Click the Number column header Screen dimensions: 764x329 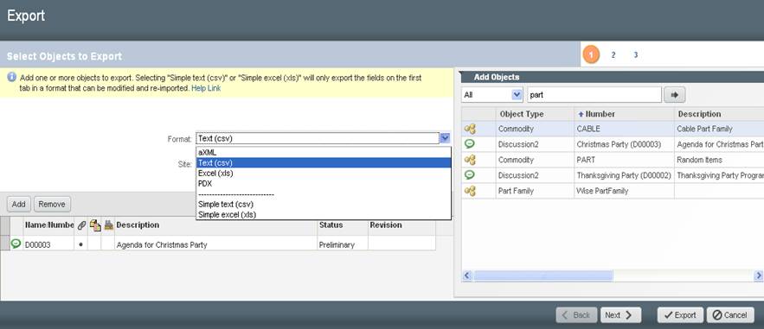[x=624, y=114]
